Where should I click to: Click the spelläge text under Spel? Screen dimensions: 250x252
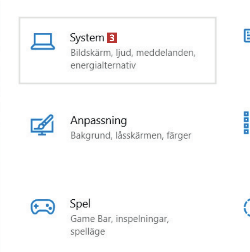click(x=87, y=231)
